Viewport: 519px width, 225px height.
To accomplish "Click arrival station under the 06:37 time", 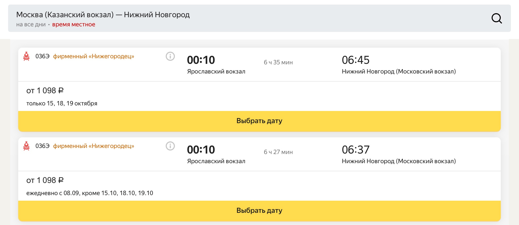I will [x=399, y=161].
